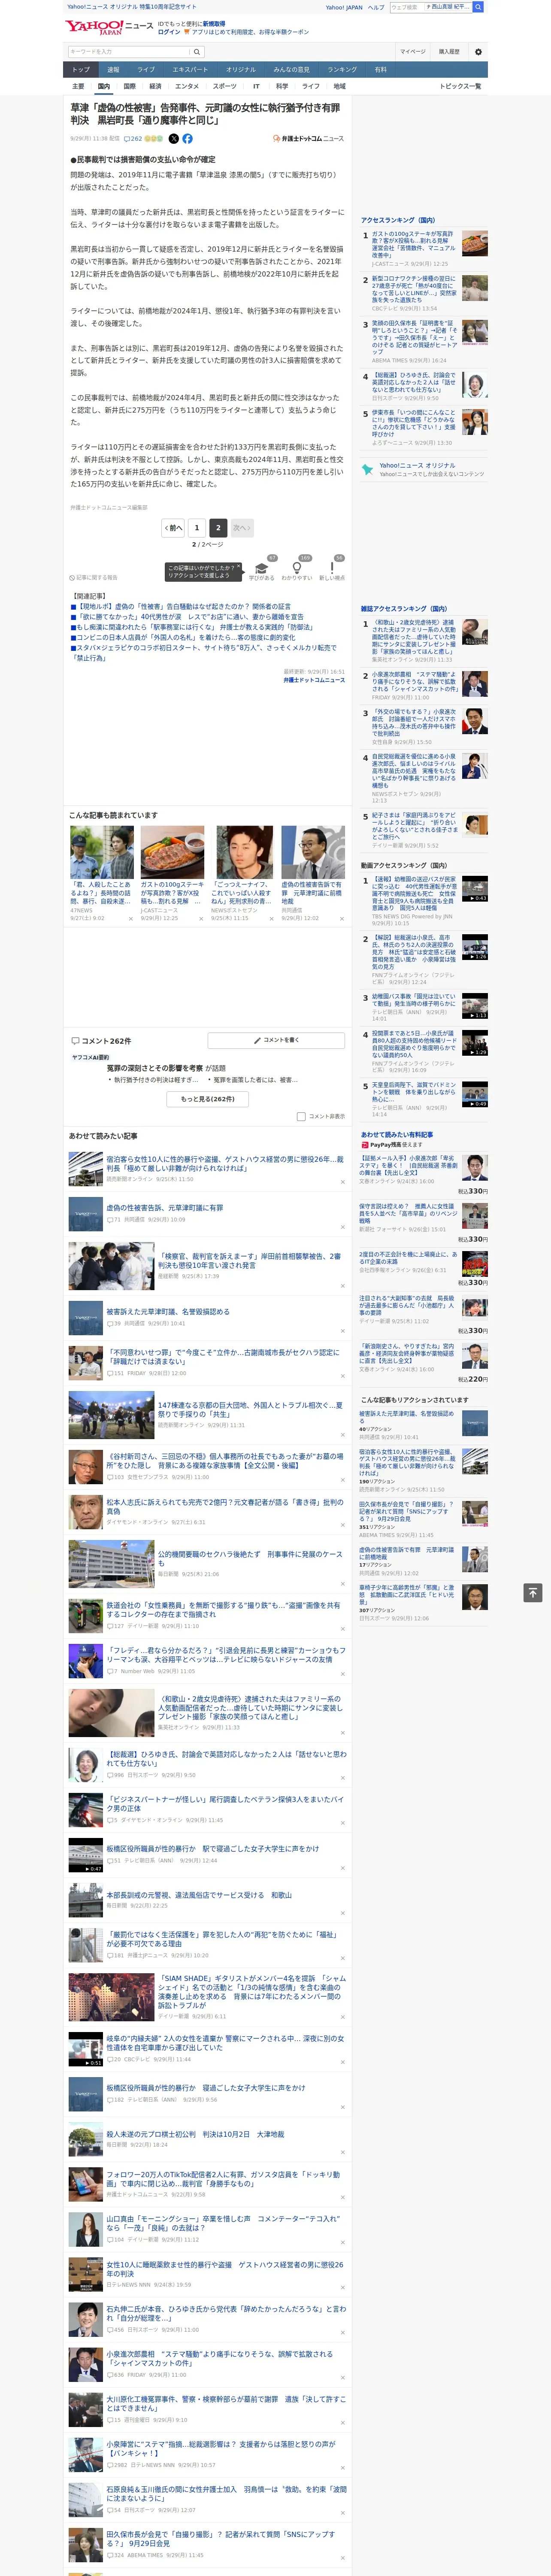Click the web search text field
This screenshot has height=2576, width=551.
pyautogui.click(x=408, y=7)
